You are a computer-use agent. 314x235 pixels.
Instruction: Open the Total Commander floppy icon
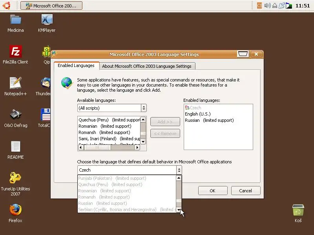pyautogui.click(x=46, y=115)
